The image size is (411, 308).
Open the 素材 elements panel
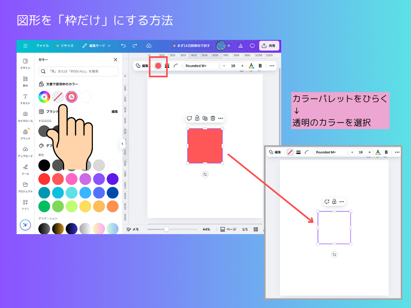point(25,81)
